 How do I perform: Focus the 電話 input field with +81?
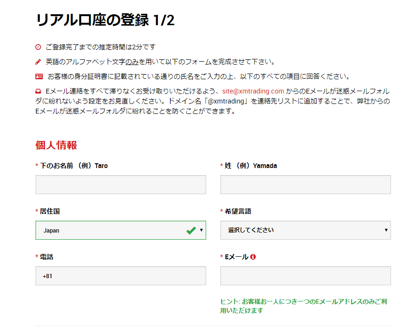(121, 276)
